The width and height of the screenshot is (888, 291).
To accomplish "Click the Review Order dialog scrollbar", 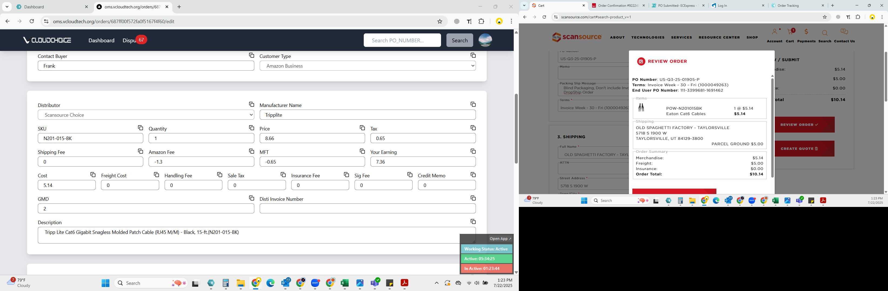I will click(x=772, y=128).
